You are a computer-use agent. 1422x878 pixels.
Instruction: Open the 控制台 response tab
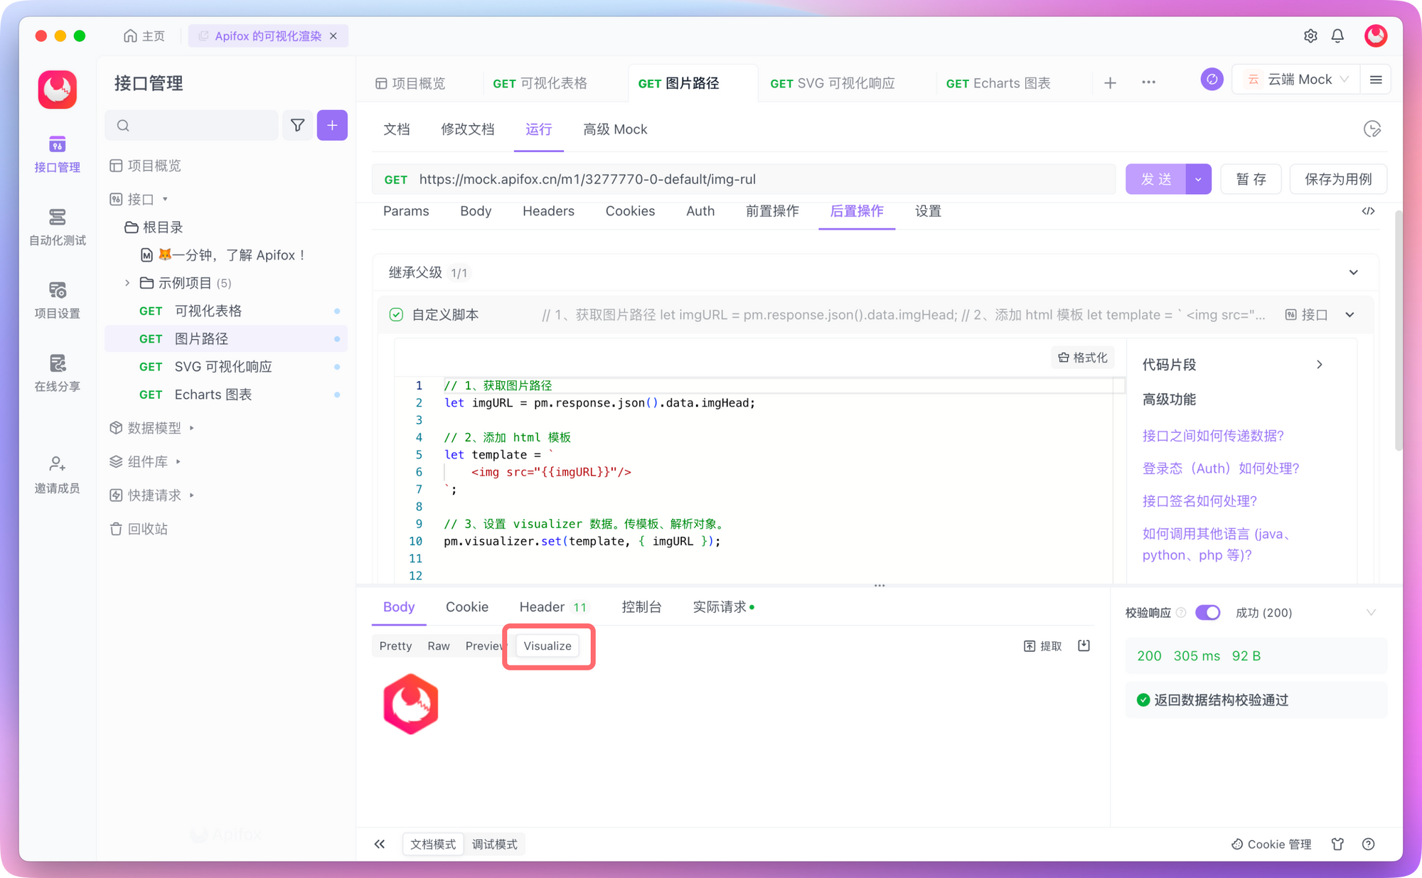[x=641, y=606]
